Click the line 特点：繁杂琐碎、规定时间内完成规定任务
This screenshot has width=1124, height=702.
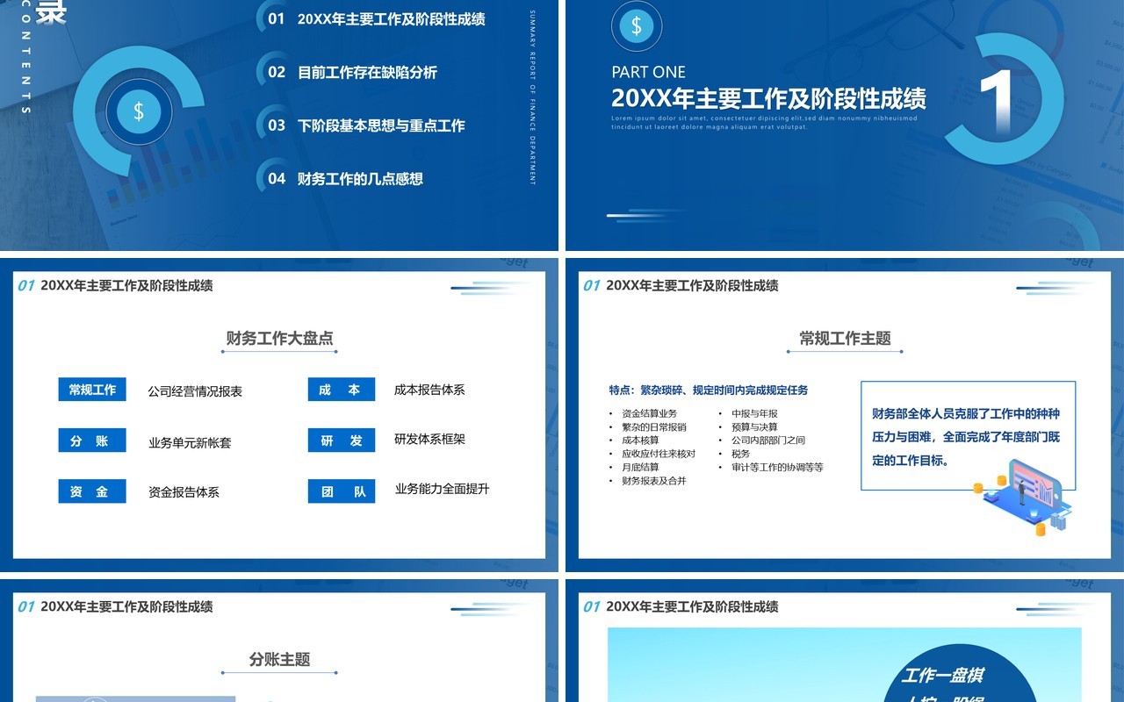pos(709,390)
